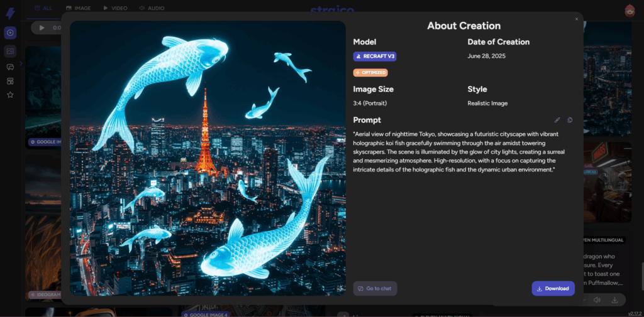Click the speaker icon in background audio card
This screenshot has height=317, width=644.
[x=597, y=300]
